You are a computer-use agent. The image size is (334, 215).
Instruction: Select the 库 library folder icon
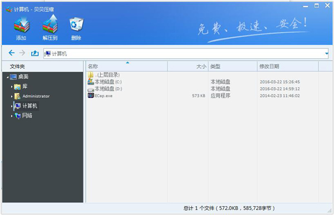(x=17, y=87)
